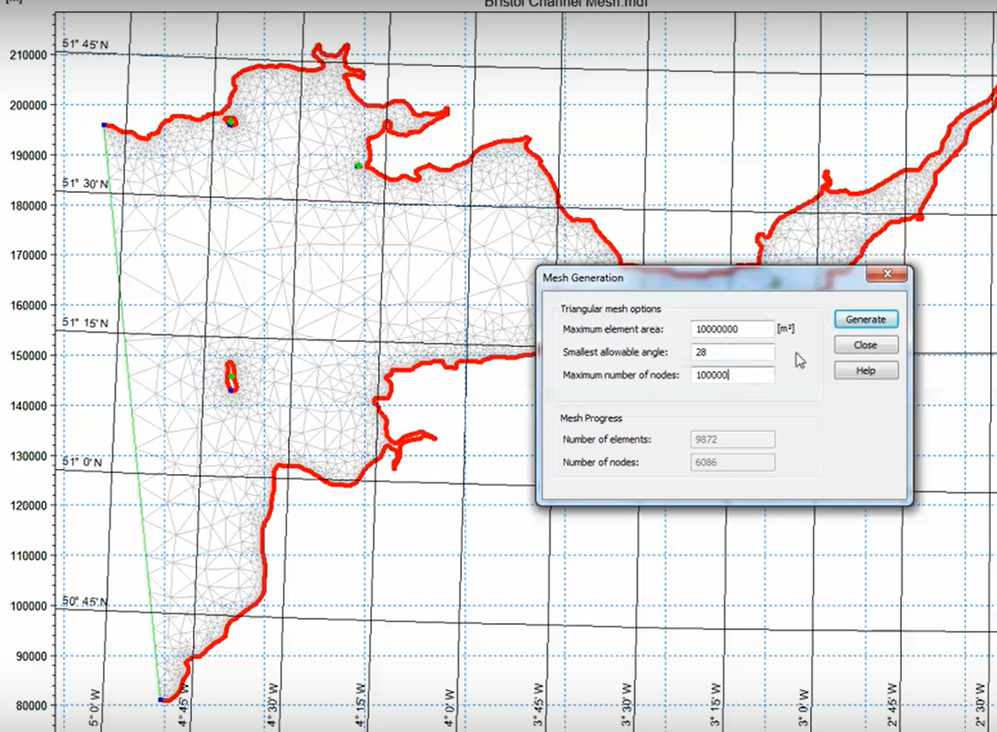Click the Number of nodes readout box

coord(732,463)
